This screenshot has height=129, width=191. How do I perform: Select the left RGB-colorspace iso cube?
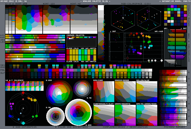pyautogui.click(x=123, y=18)
